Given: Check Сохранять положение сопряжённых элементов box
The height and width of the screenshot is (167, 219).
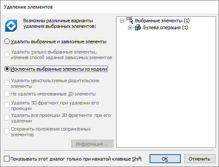Looking at the screenshot, I should (7, 131).
